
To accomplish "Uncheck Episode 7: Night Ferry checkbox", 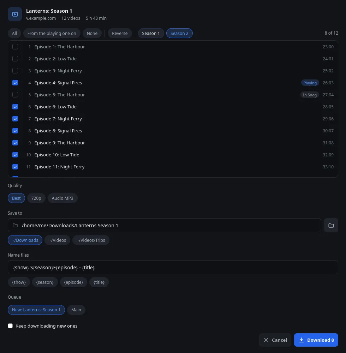I will 15,119.
